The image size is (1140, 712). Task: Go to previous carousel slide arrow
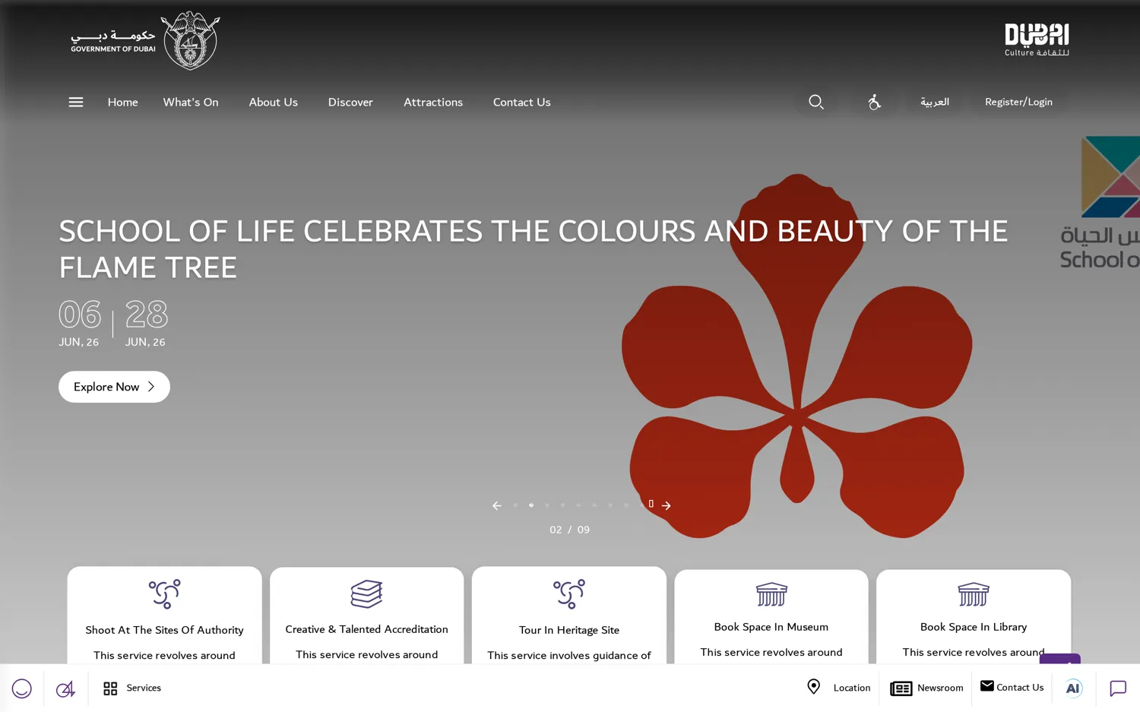click(x=497, y=506)
